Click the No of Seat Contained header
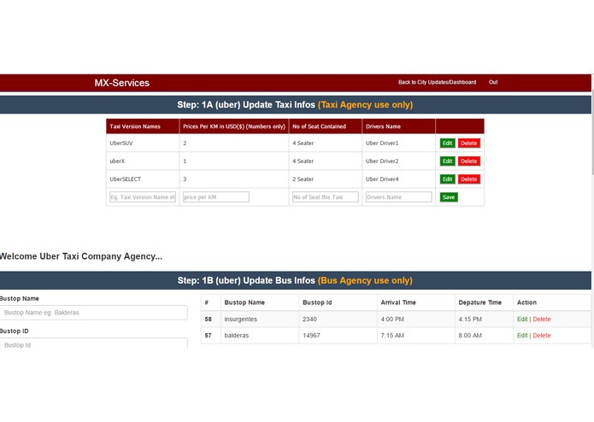Screen dimensions: 594x422 (326, 126)
